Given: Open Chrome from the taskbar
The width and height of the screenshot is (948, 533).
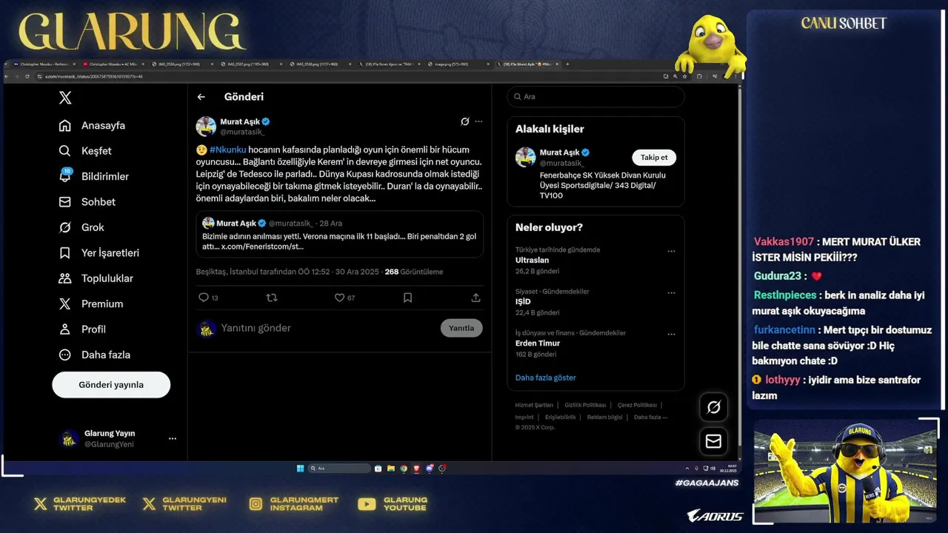Looking at the screenshot, I should click(404, 468).
